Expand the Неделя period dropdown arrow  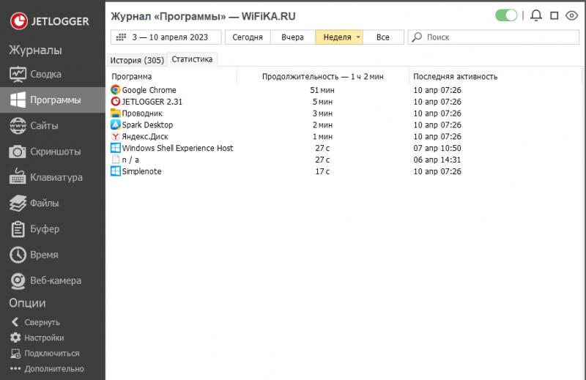pos(358,37)
